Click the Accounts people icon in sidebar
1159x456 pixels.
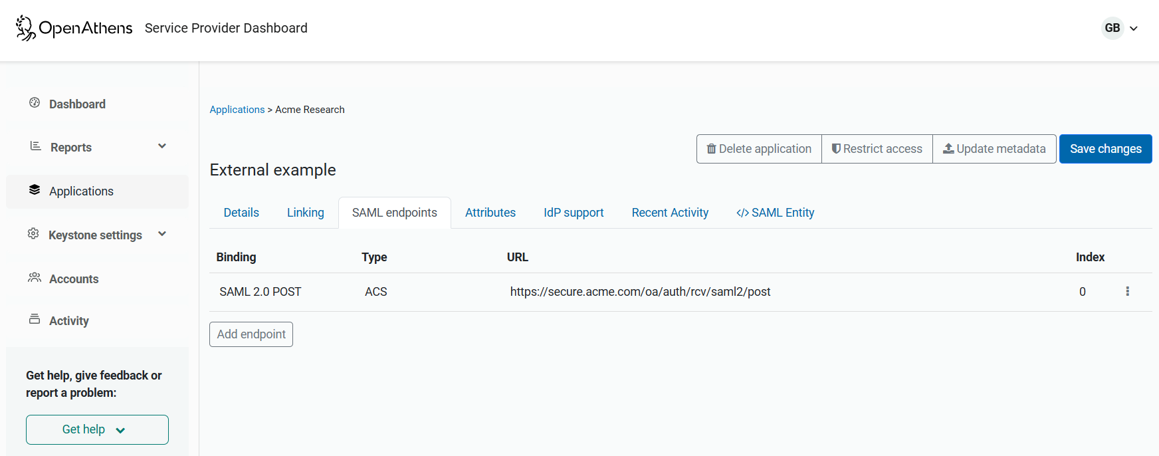[35, 277]
